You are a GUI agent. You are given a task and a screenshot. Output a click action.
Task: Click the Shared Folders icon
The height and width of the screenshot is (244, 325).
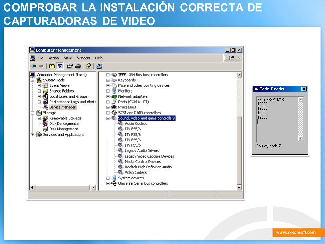[45, 91]
